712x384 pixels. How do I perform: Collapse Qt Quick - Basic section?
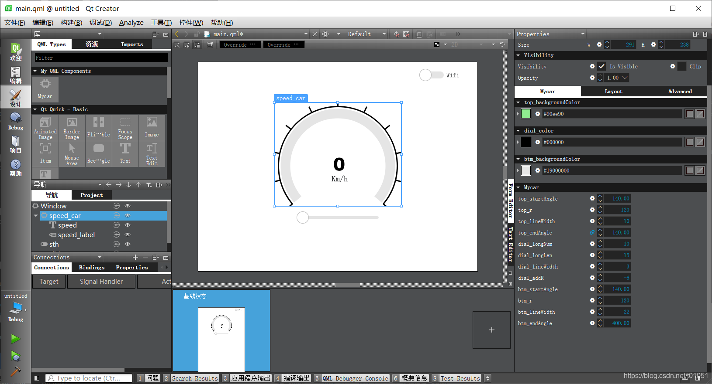(x=35, y=109)
